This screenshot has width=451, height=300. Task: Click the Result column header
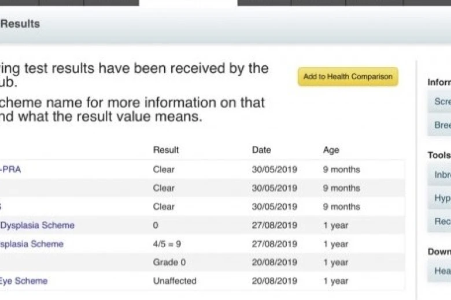[x=166, y=150]
